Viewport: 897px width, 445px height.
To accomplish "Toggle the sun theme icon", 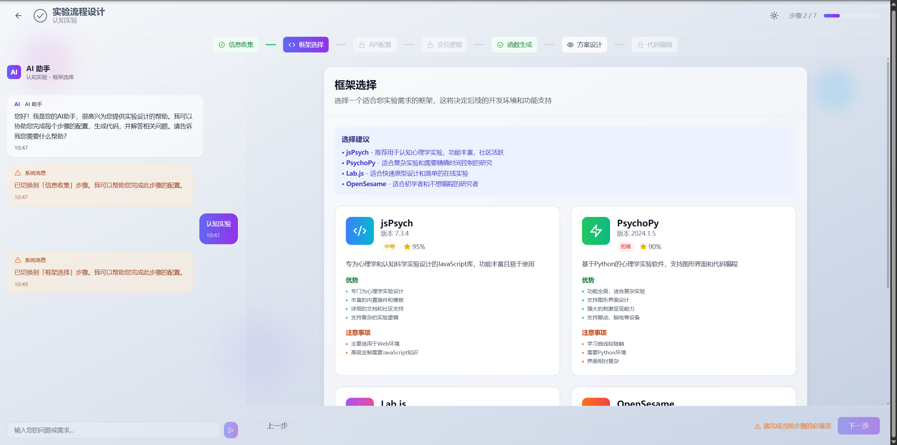I will pyautogui.click(x=774, y=16).
